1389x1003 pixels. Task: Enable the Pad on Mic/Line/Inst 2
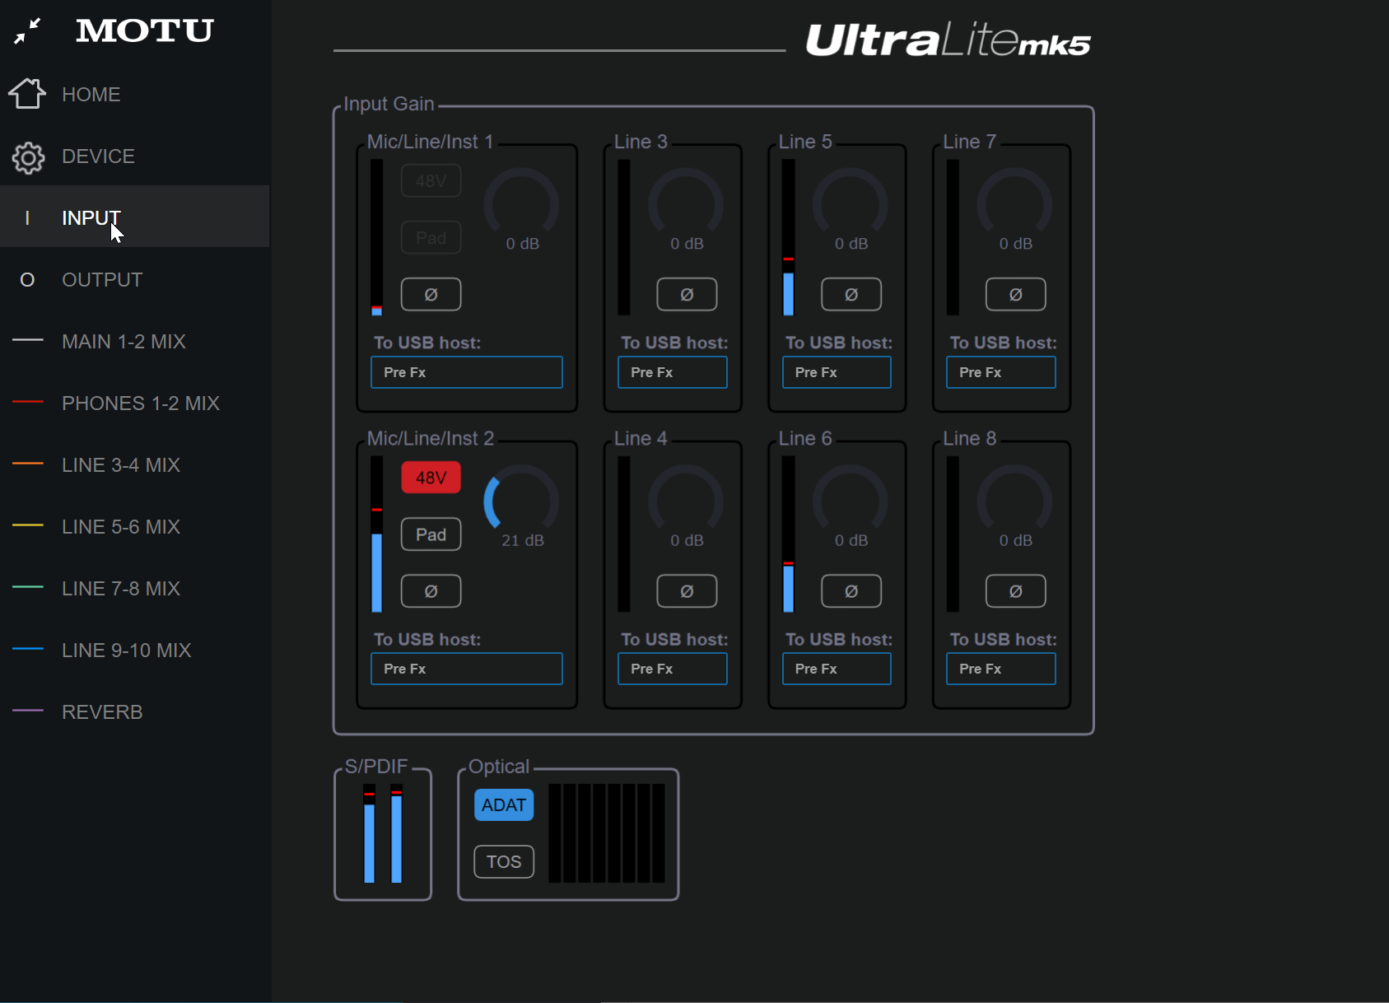(431, 534)
